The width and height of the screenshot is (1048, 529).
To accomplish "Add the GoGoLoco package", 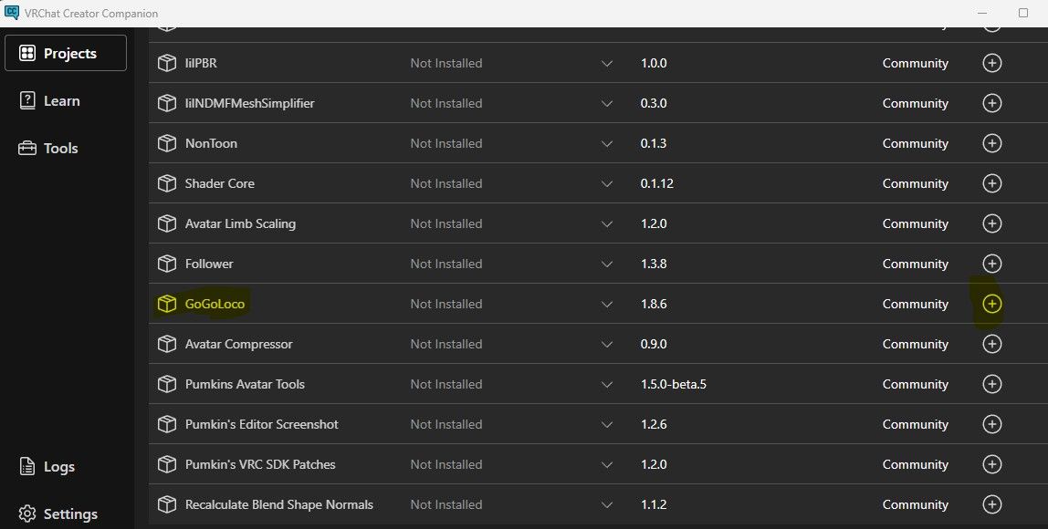I will pos(991,303).
